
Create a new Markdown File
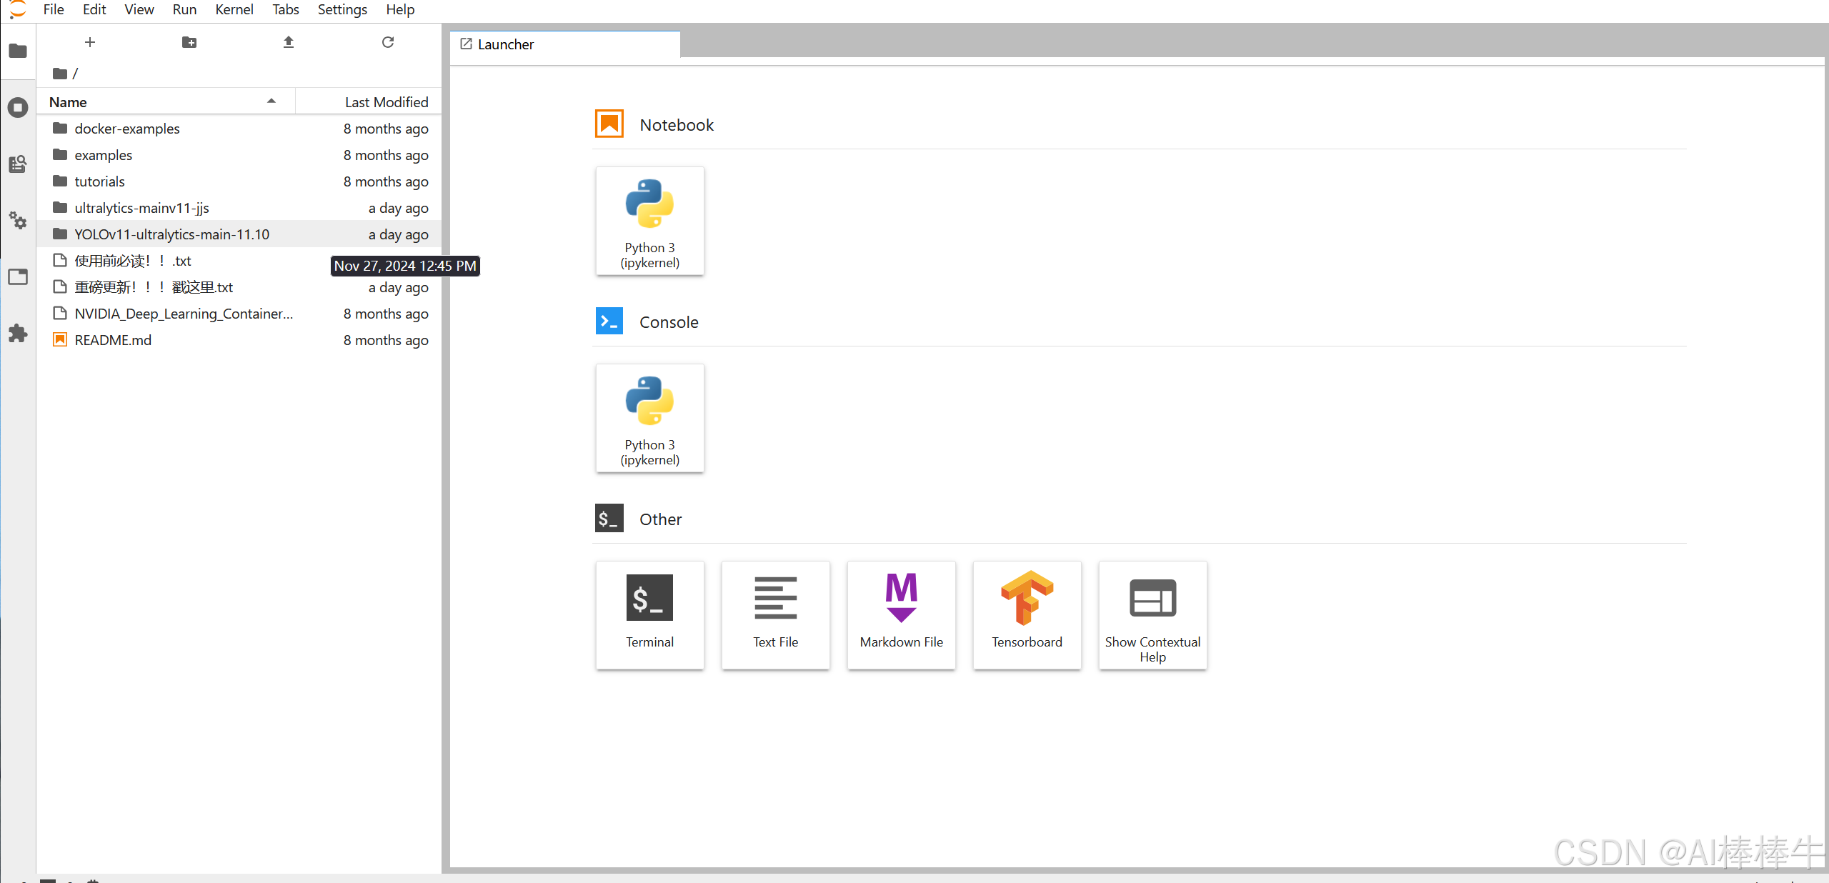click(901, 615)
